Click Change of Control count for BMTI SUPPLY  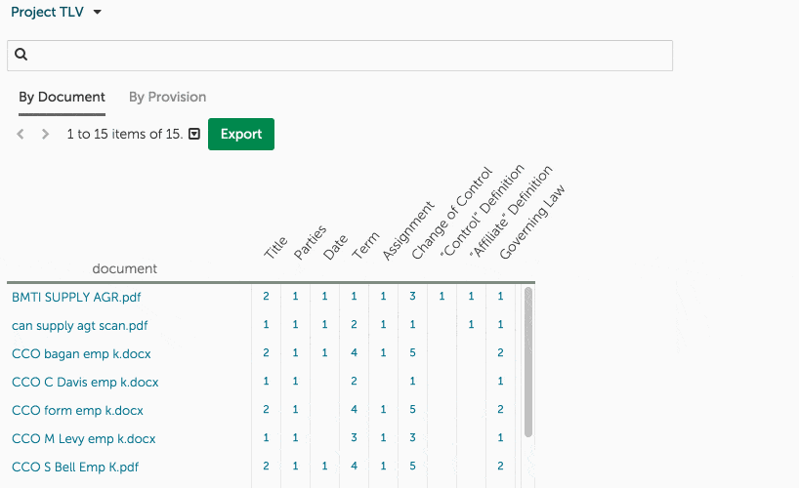[413, 296]
